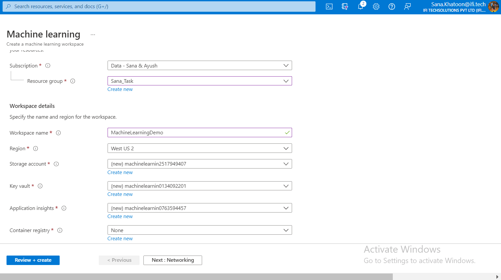Show info tooltip for Workspace name
The height and width of the screenshot is (280, 501).
pos(58,133)
